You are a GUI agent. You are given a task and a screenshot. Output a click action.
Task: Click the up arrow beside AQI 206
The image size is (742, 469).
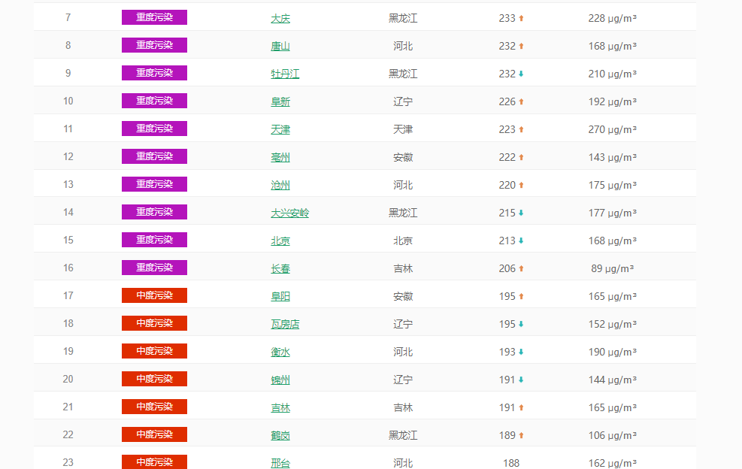tap(521, 268)
